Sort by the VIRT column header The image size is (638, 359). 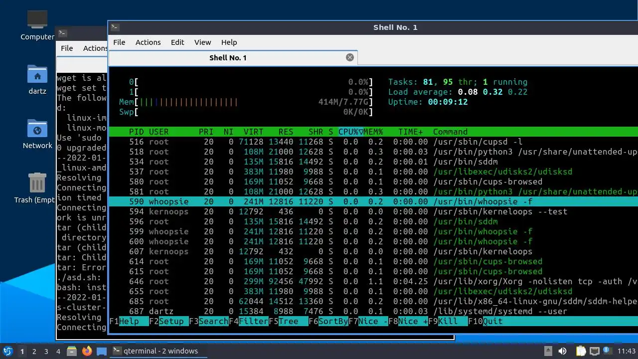coord(254,132)
